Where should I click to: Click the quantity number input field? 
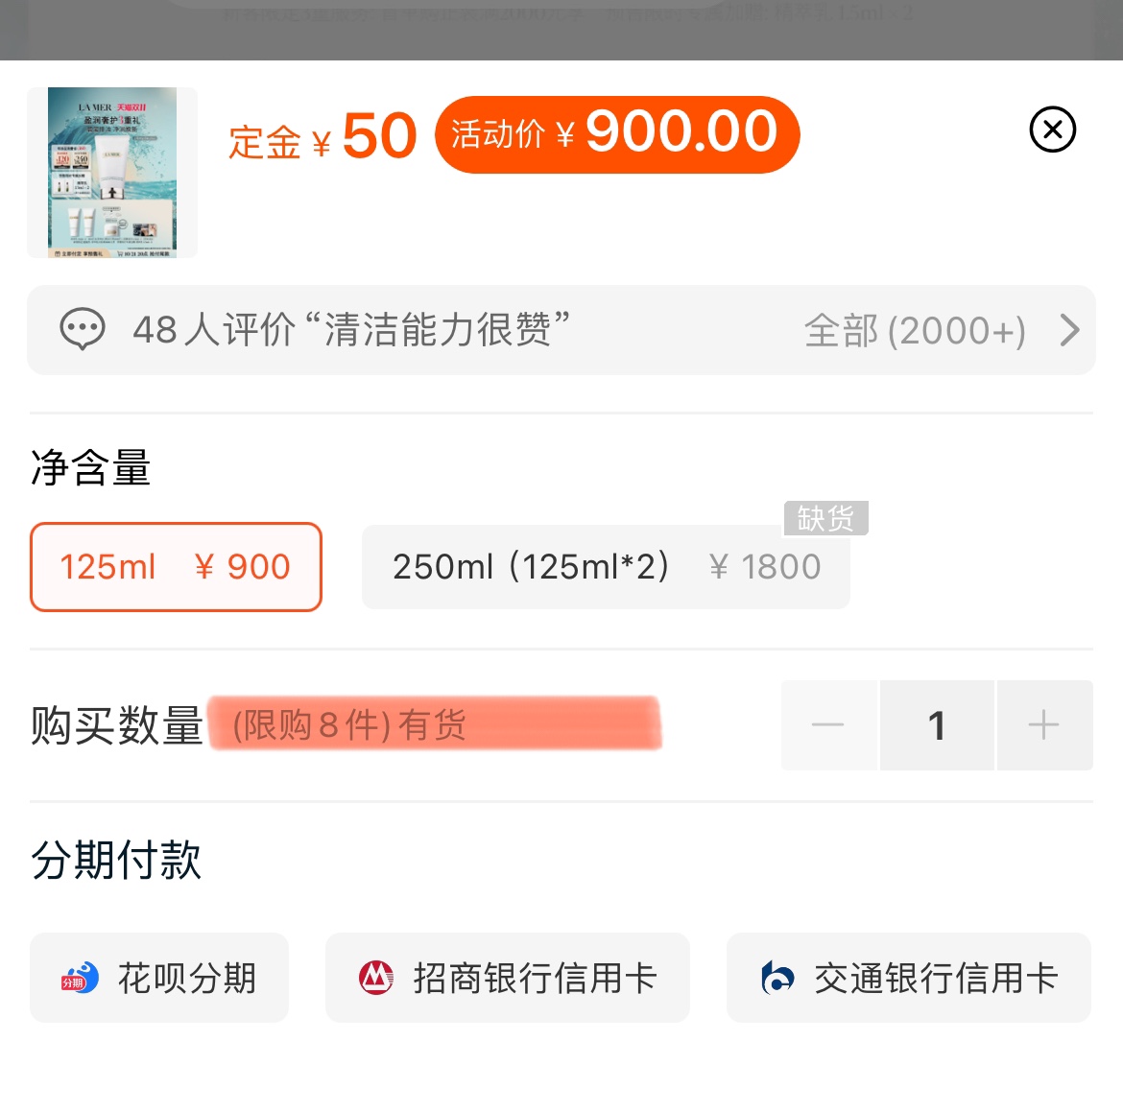pyautogui.click(x=937, y=725)
